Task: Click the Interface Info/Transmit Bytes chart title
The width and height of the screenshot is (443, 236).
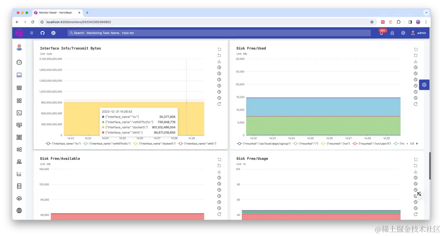Action: (x=71, y=48)
